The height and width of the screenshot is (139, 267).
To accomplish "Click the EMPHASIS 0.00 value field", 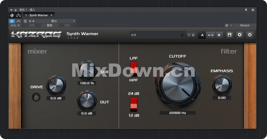I will (x=222, y=98).
